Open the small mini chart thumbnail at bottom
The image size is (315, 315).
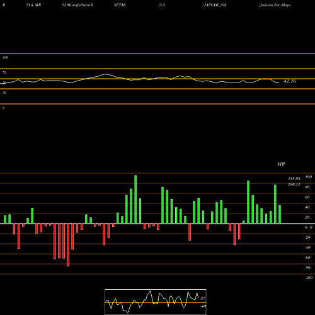pyautogui.click(x=156, y=302)
